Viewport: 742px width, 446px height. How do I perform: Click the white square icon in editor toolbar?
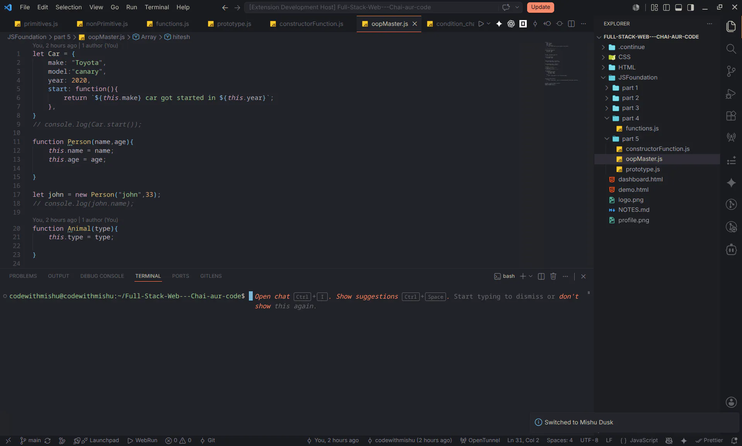523,24
